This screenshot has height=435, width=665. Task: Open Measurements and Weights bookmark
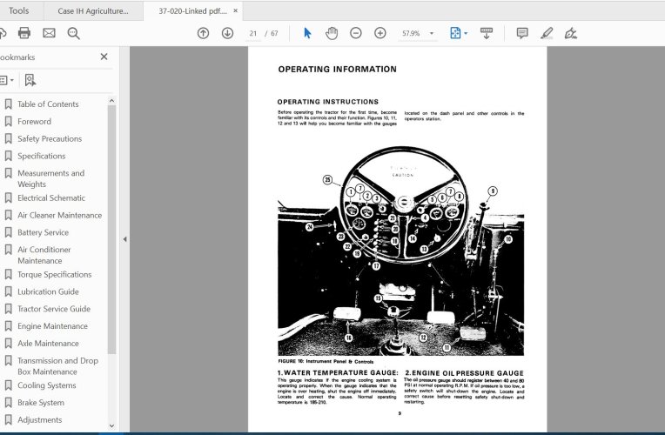tap(50, 178)
